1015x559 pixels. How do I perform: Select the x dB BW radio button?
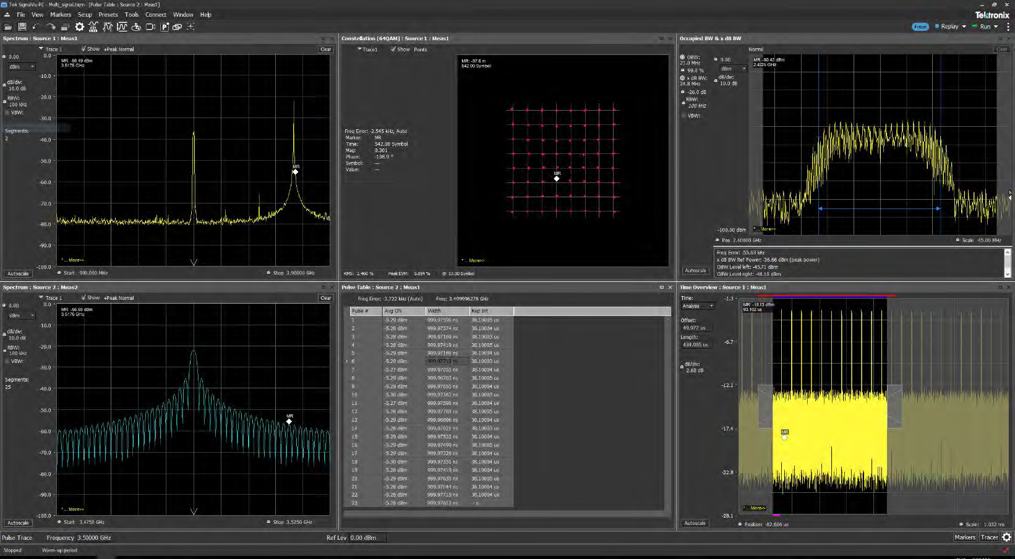(x=683, y=78)
